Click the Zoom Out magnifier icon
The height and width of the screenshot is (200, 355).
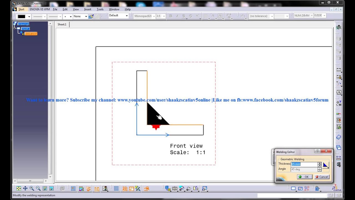[38, 189]
